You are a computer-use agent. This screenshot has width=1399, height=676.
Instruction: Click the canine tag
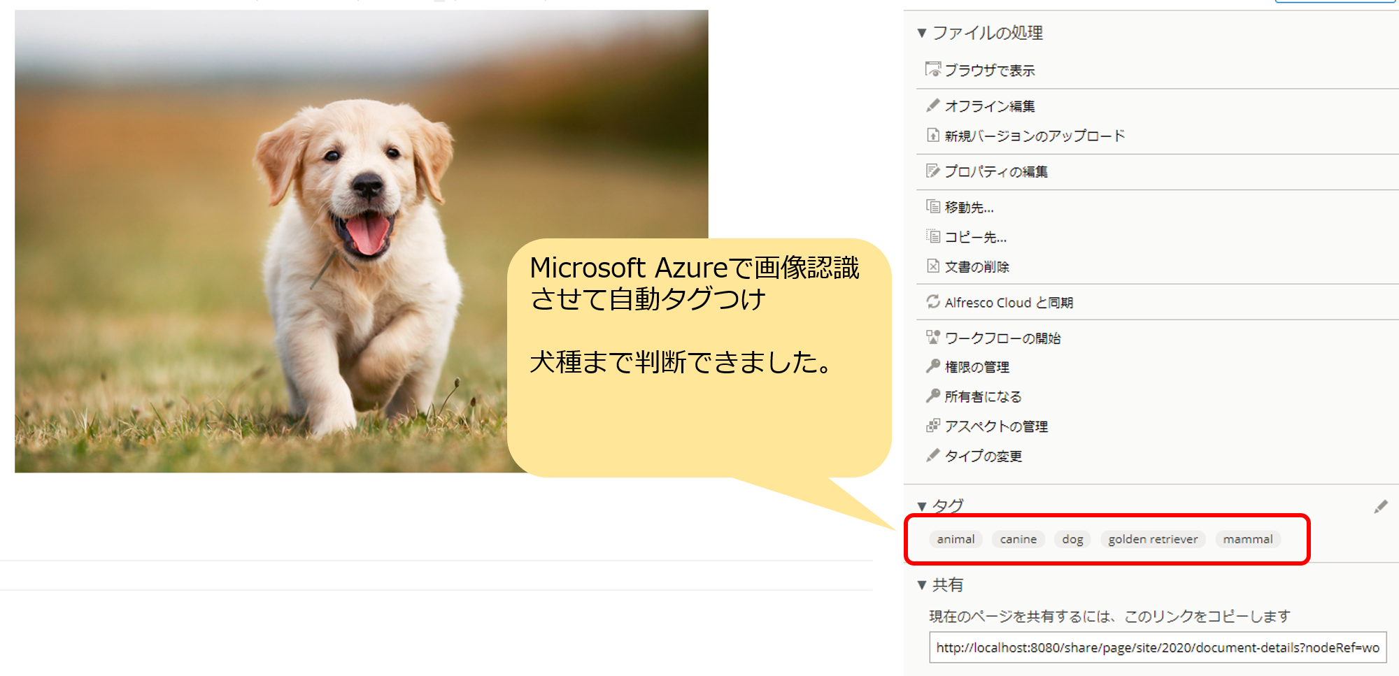(1018, 539)
